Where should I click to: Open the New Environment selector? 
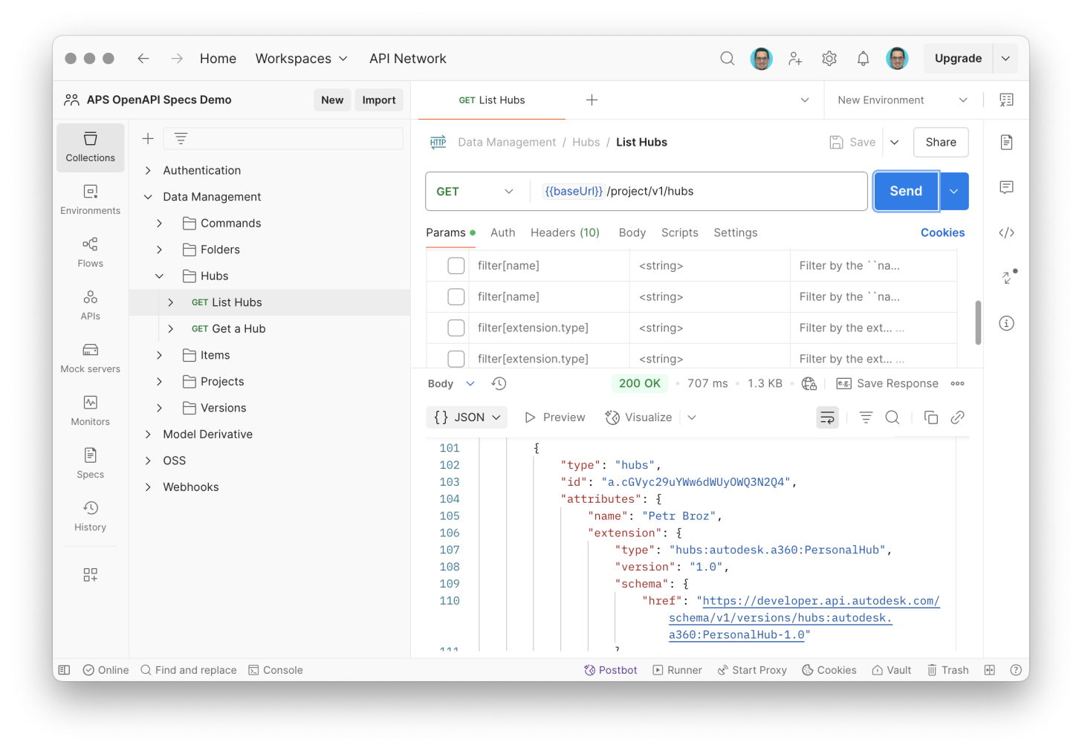click(902, 100)
